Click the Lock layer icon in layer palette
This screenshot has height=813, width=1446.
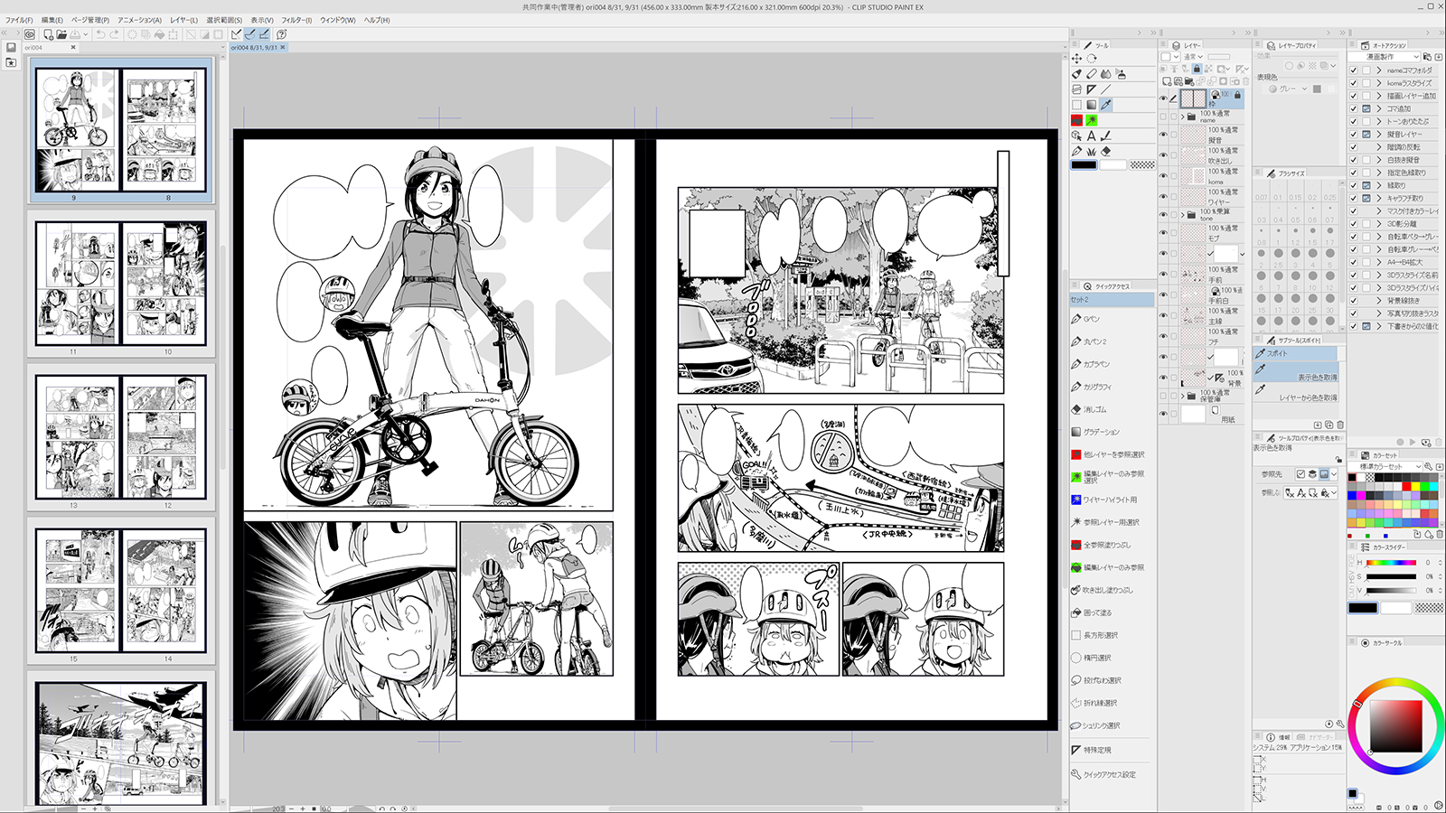pos(1197,69)
